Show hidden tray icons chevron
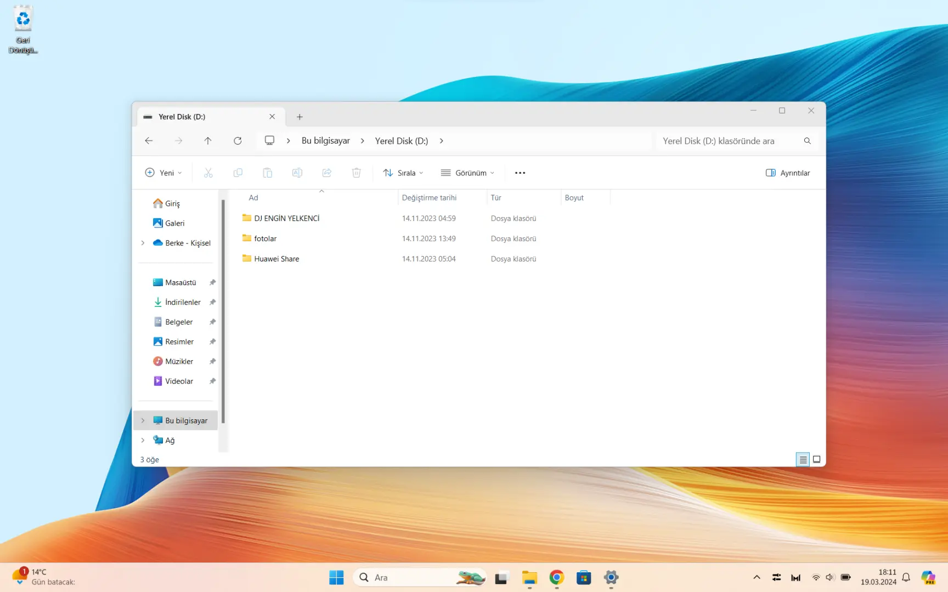948x592 pixels. tap(757, 577)
